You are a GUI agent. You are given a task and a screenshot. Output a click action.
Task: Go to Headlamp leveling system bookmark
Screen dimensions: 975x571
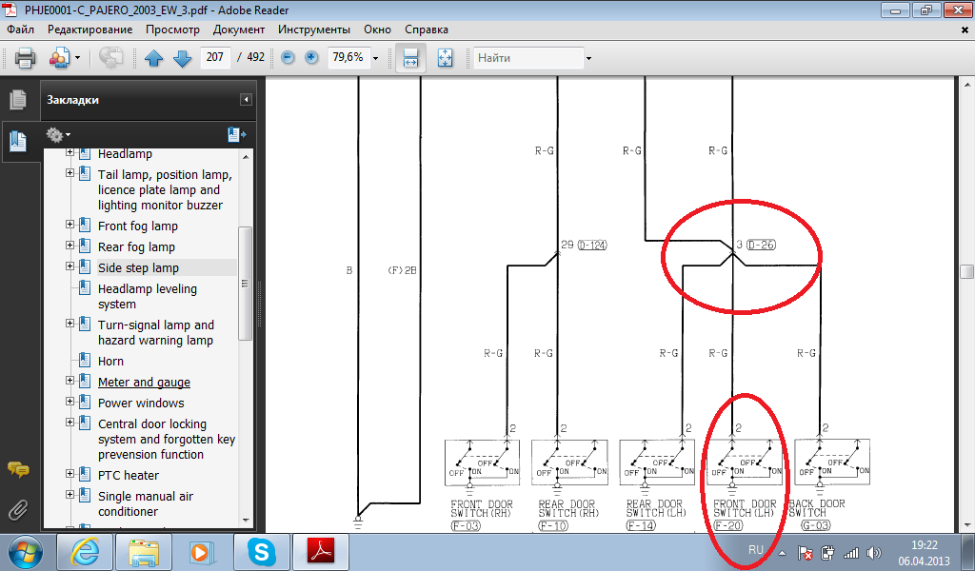click(148, 296)
